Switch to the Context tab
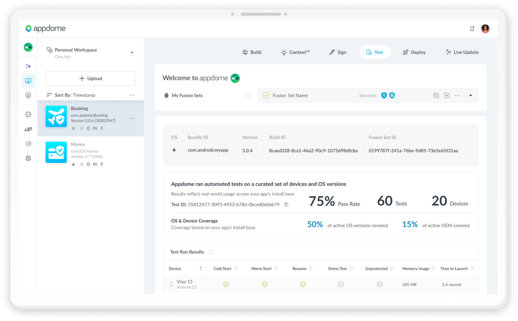The height and width of the screenshot is (321, 518). click(x=295, y=52)
